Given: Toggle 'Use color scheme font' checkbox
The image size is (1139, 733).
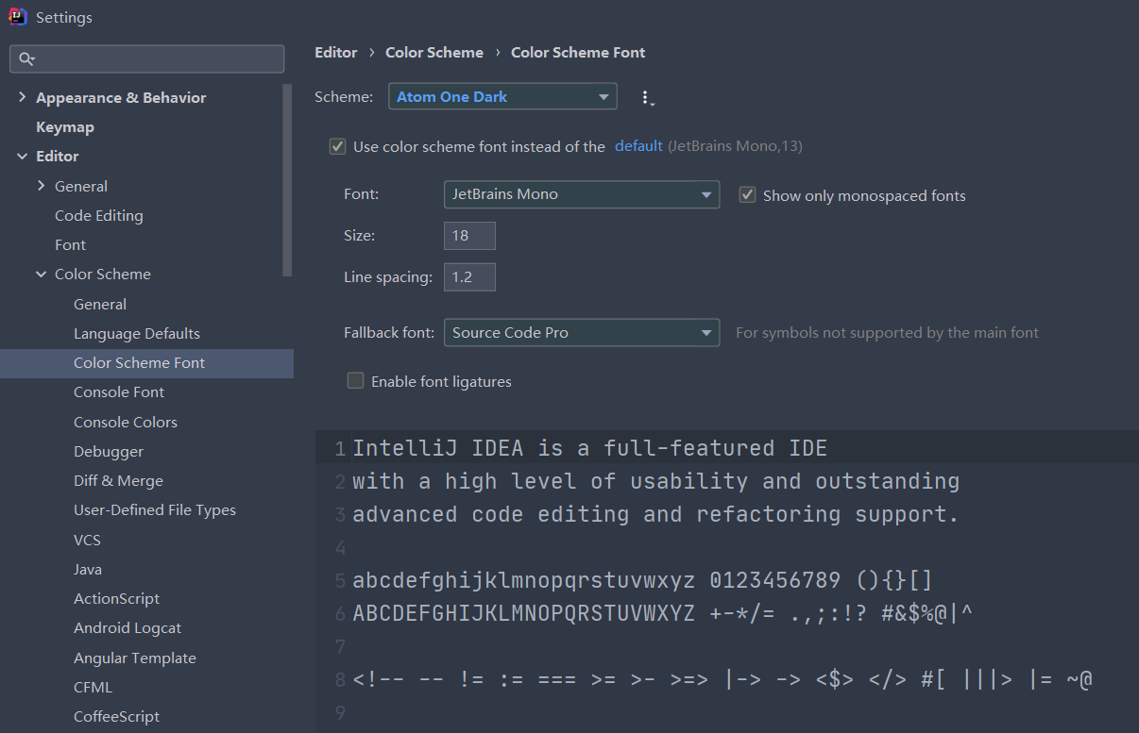Looking at the screenshot, I should pyautogui.click(x=337, y=146).
